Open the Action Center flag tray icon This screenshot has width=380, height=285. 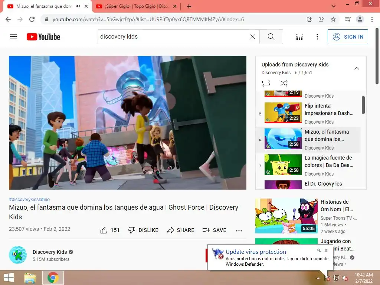327,278
